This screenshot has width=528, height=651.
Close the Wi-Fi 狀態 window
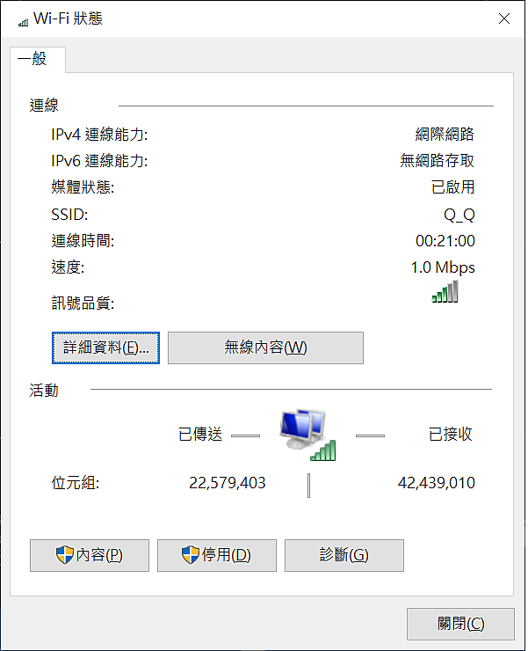coord(504,18)
